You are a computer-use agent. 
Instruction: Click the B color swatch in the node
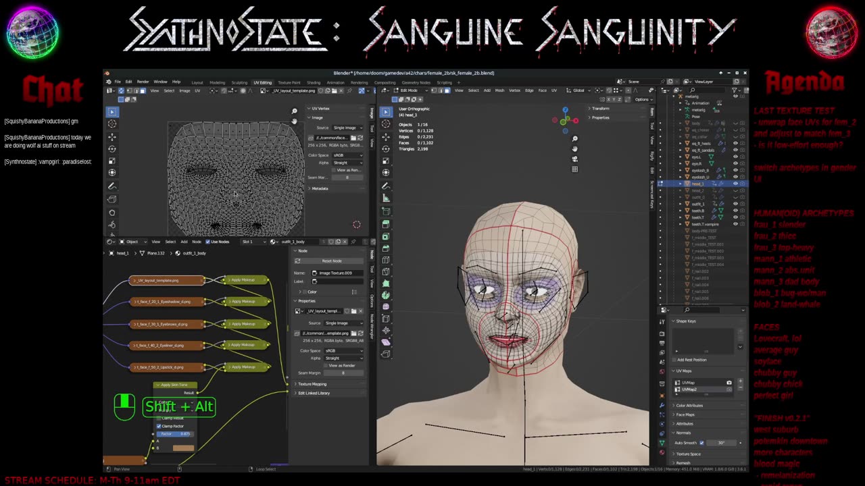pos(183,448)
